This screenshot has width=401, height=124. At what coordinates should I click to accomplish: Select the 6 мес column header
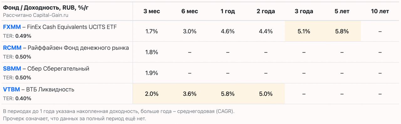click(x=190, y=11)
